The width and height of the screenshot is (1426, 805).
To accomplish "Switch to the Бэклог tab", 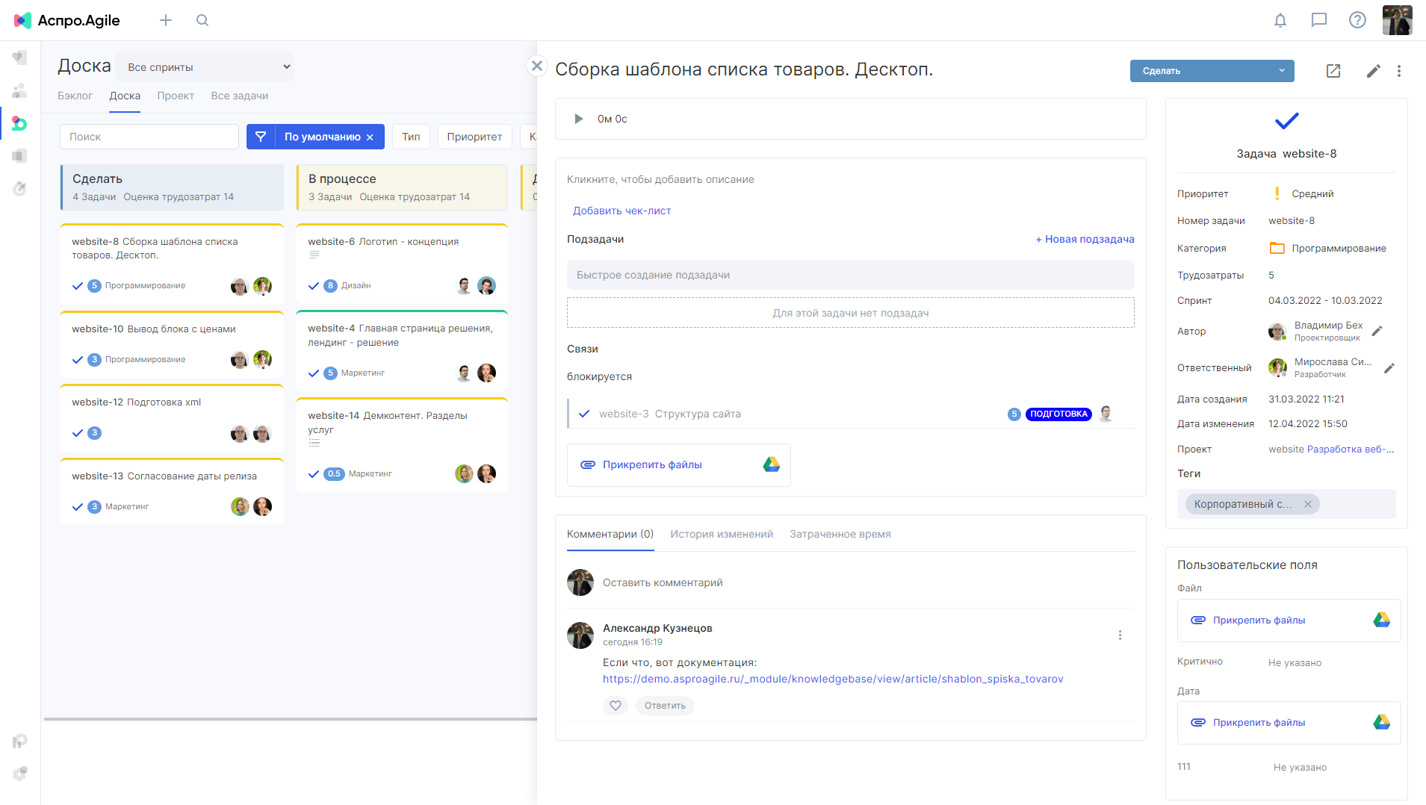I will [75, 96].
